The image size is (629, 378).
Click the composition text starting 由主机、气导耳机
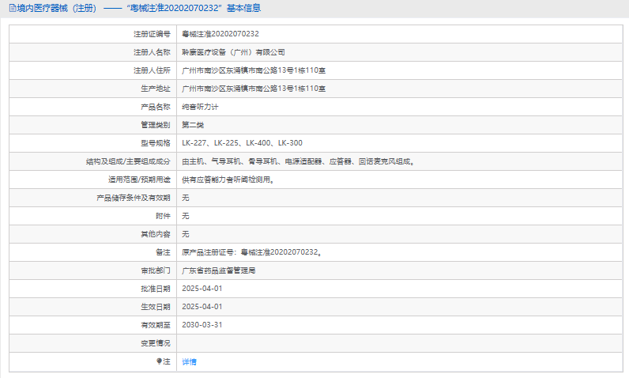point(298,161)
